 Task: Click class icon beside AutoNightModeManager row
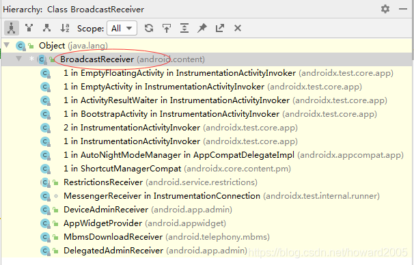pos(45,155)
